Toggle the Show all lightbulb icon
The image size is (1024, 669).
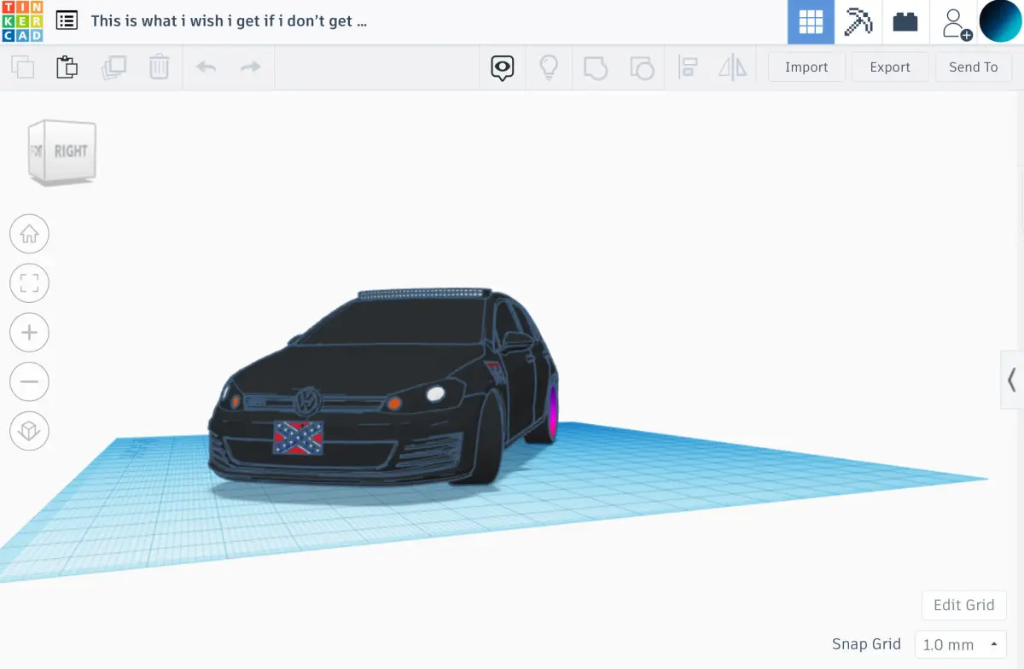549,67
